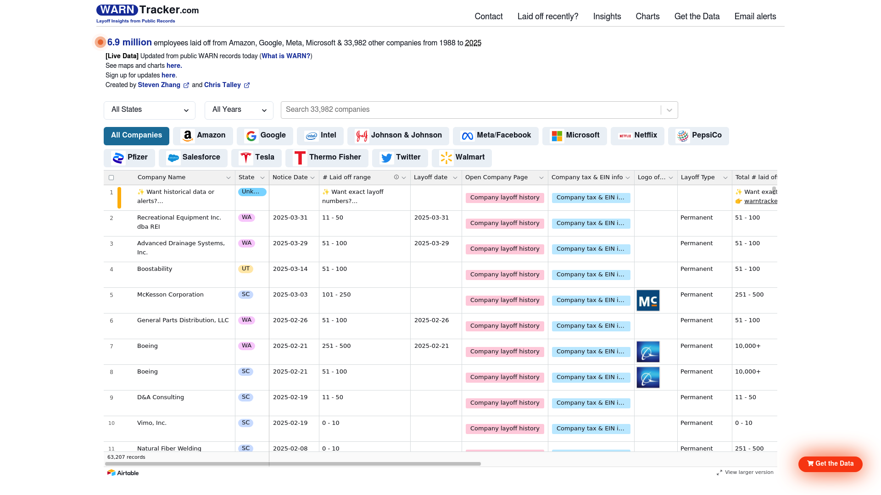Click the Intel logo icon
The height and width of the screenshot is (495, 881).
(x=311, y=136)
